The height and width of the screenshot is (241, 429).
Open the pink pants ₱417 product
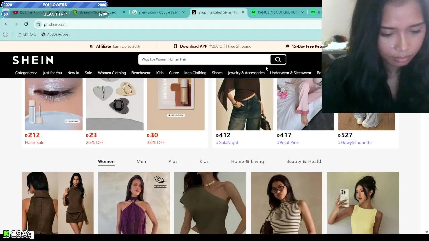(x=305, y=104)
